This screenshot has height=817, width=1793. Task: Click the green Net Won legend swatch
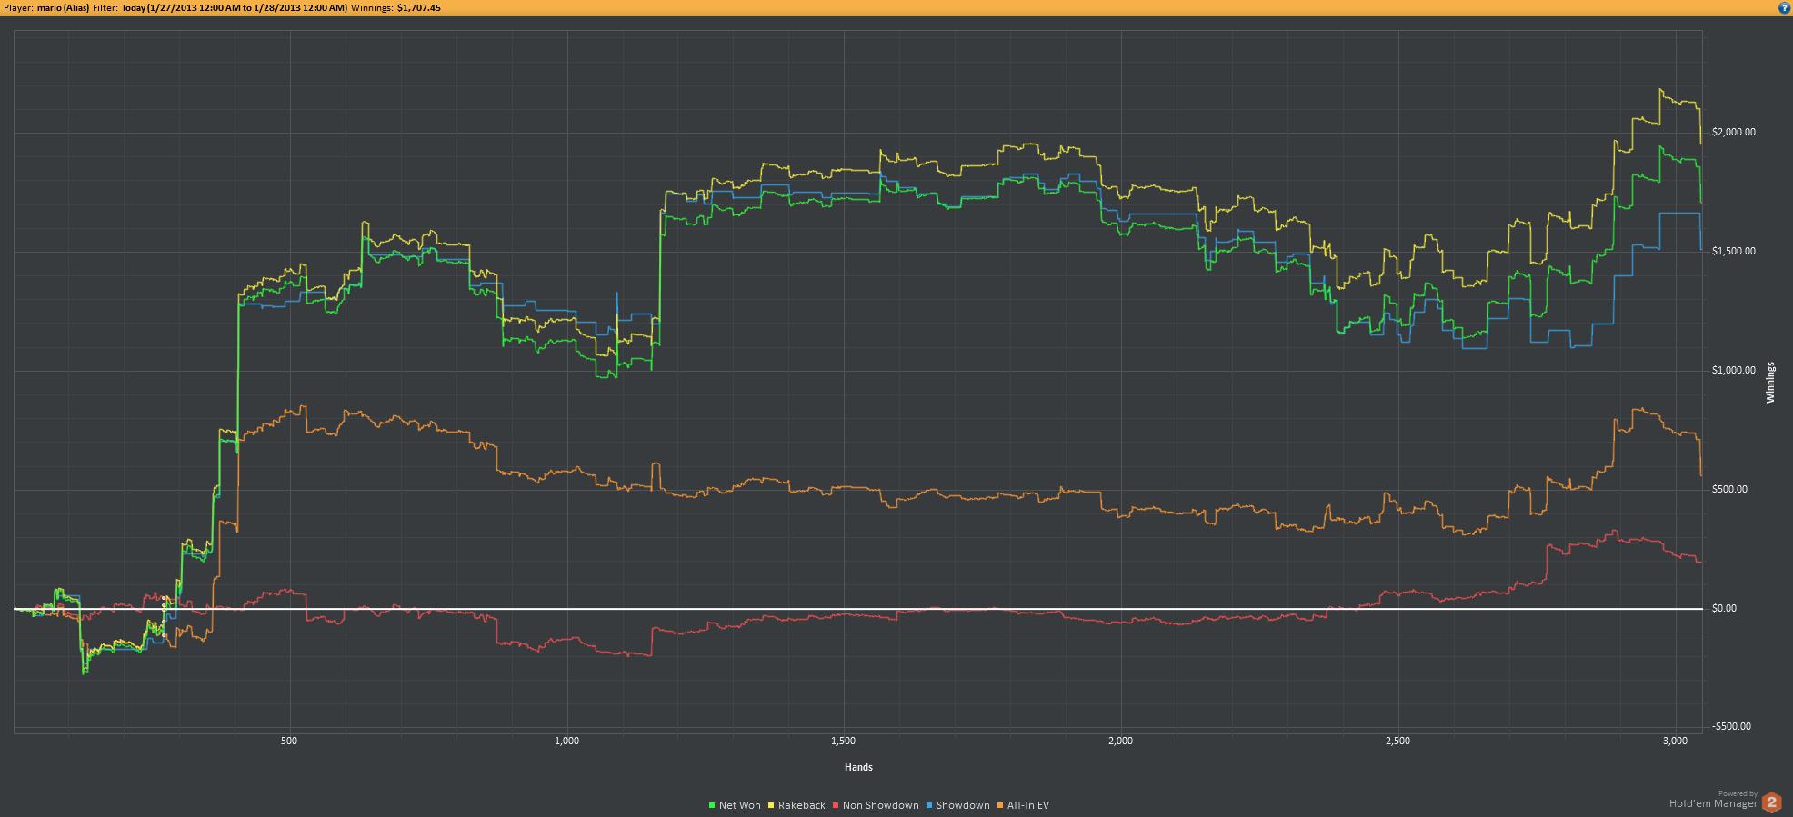[x=712, y=805]
